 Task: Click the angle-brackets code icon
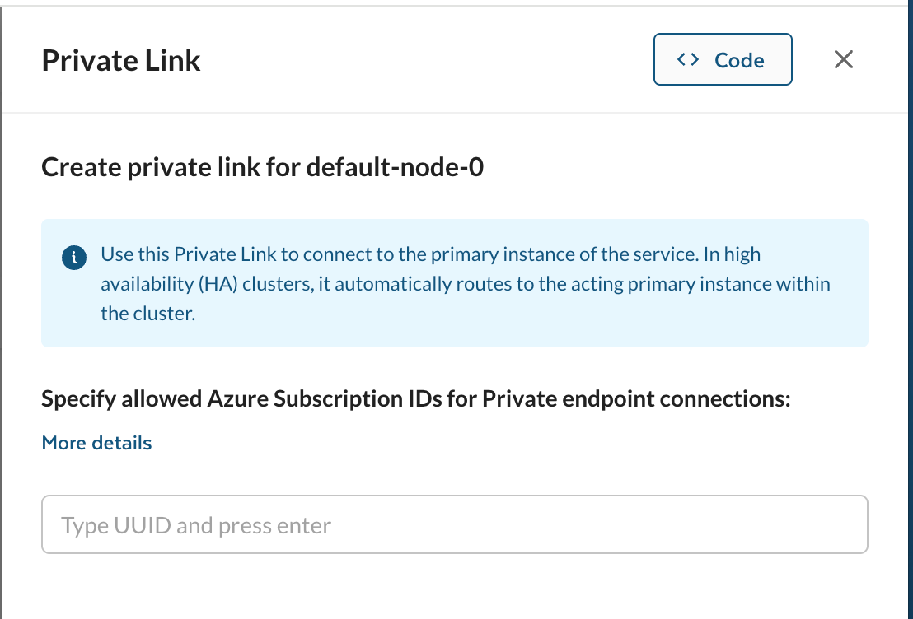point(688,59)
